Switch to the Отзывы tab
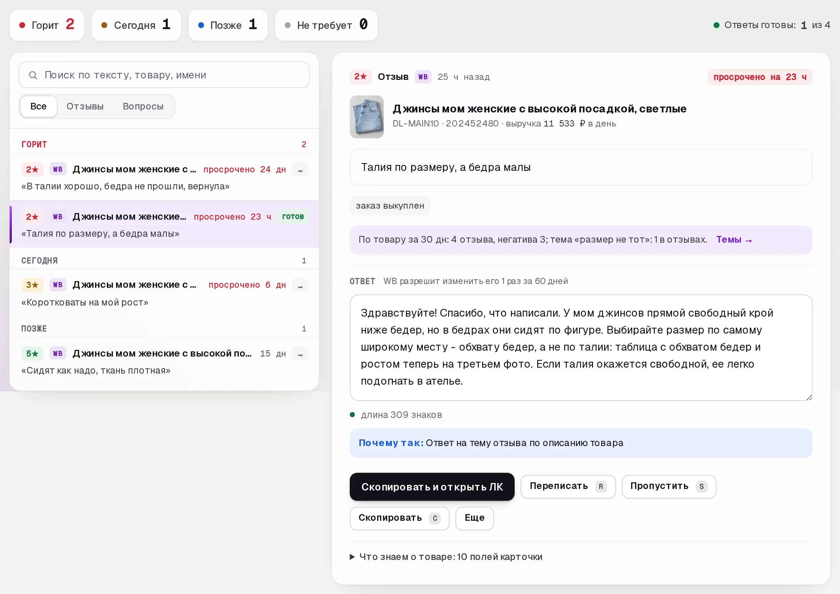The image size is (840, 594). 85,107
